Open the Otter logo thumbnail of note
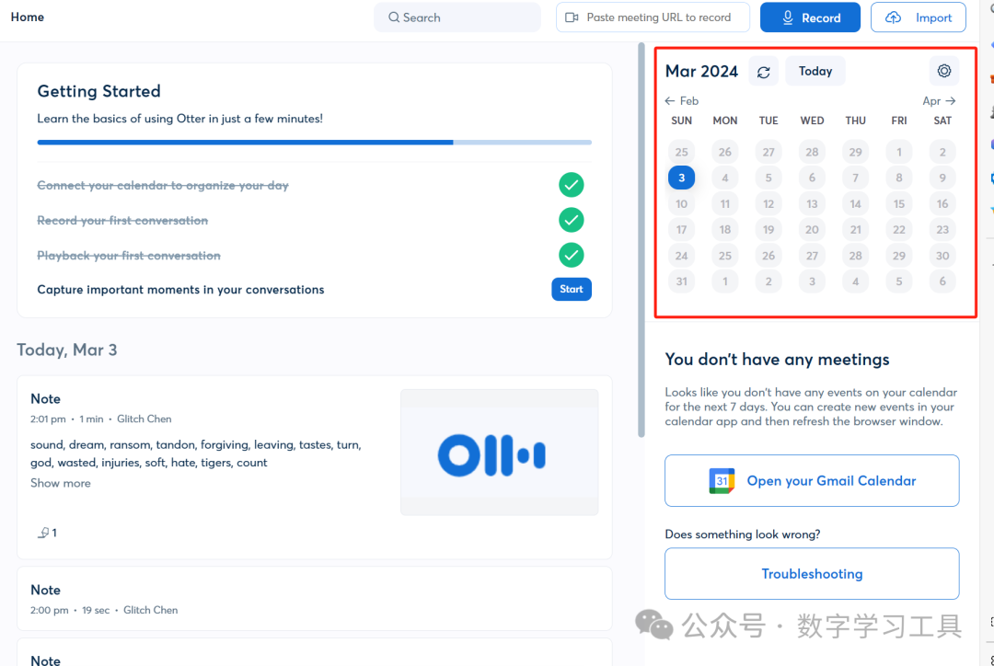The image size is (994, 666). pos(499,453)
